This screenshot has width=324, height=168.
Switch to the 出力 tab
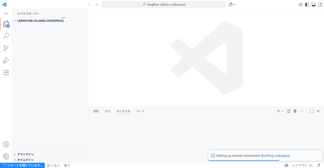[x=107, y=111]
